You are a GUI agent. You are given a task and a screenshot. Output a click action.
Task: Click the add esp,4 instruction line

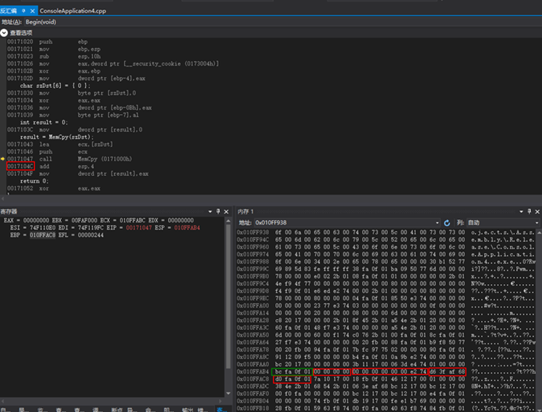pyautogui.click(x=50, y=166)
